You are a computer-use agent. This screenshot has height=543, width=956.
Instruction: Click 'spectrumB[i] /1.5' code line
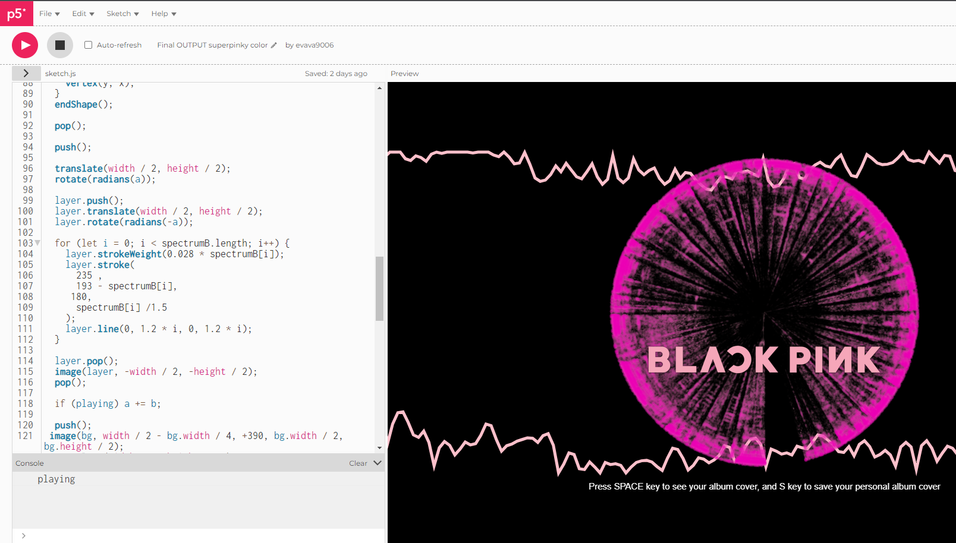(x=121, y=308)
